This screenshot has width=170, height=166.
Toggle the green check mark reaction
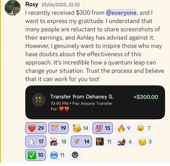(x=35, y=155)
